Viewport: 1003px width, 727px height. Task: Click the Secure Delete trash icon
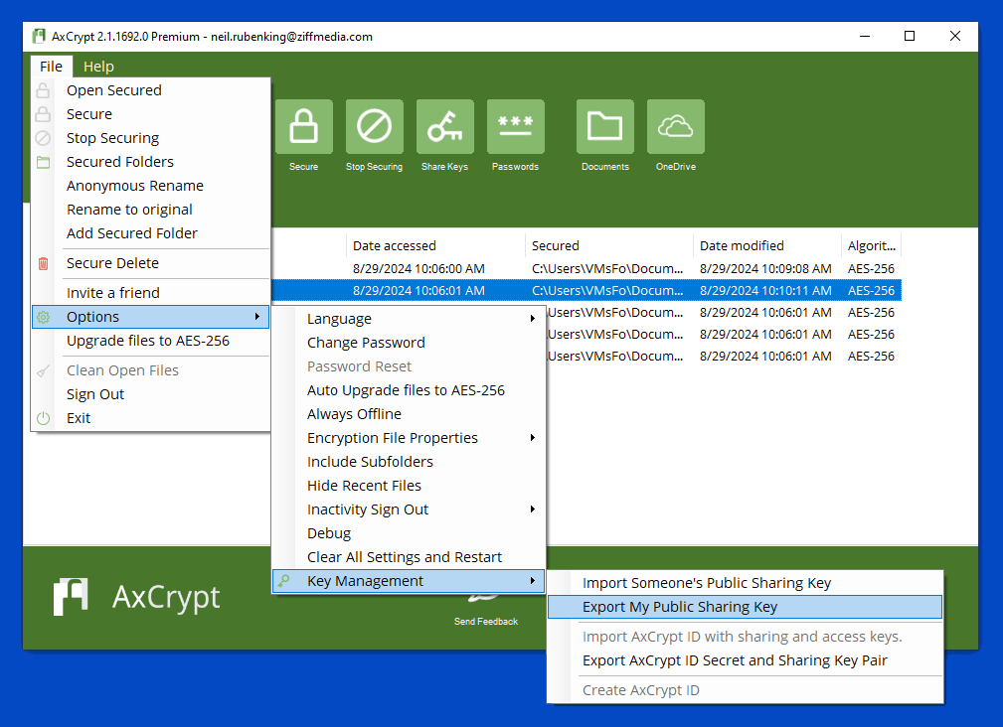[43, 262]
